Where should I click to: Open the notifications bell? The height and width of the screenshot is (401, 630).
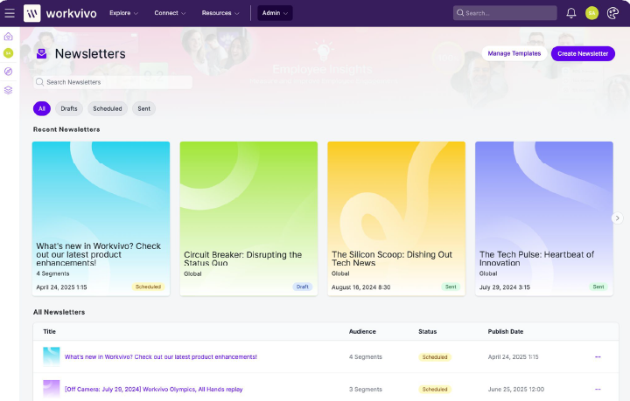tap(571, 13)
